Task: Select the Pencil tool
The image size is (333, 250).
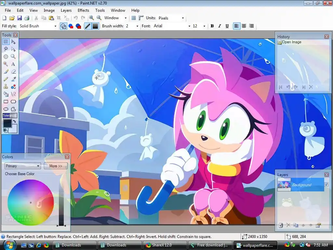Action: (6, 79)
